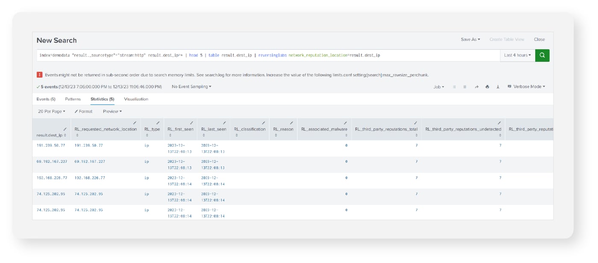Click the red error alert icon
Image resolution: width=598 pixels, height=263 pixels.
[x=39, y=75]
